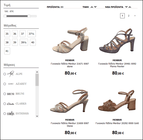Click the right price slider handle
Screen dimensions: 143x140
29,16
